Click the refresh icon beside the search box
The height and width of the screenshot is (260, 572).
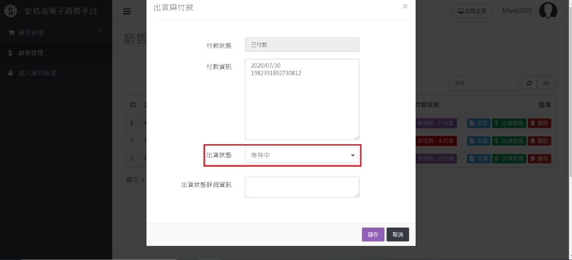[529, 83]
